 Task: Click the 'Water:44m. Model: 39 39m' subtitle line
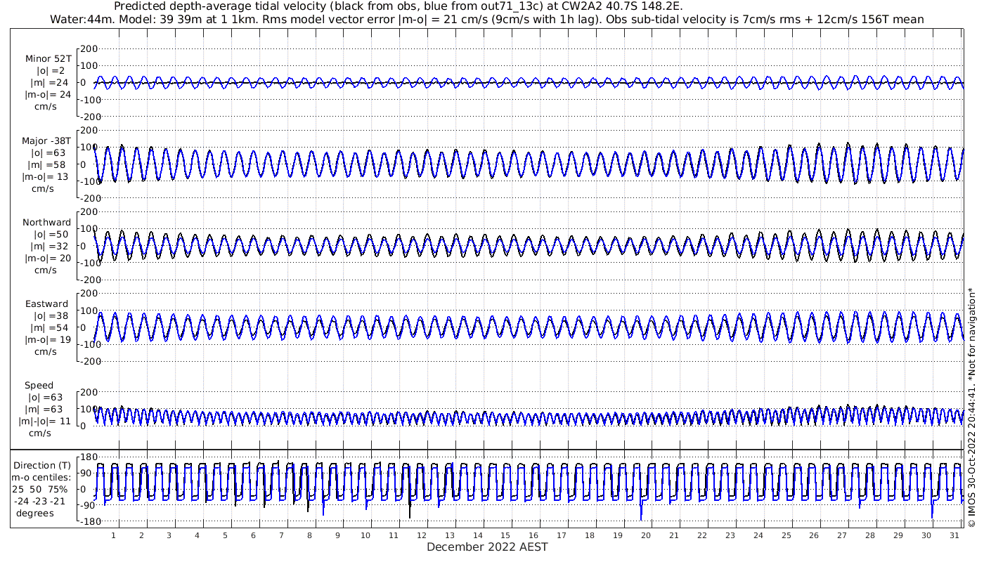coord(487,20)
